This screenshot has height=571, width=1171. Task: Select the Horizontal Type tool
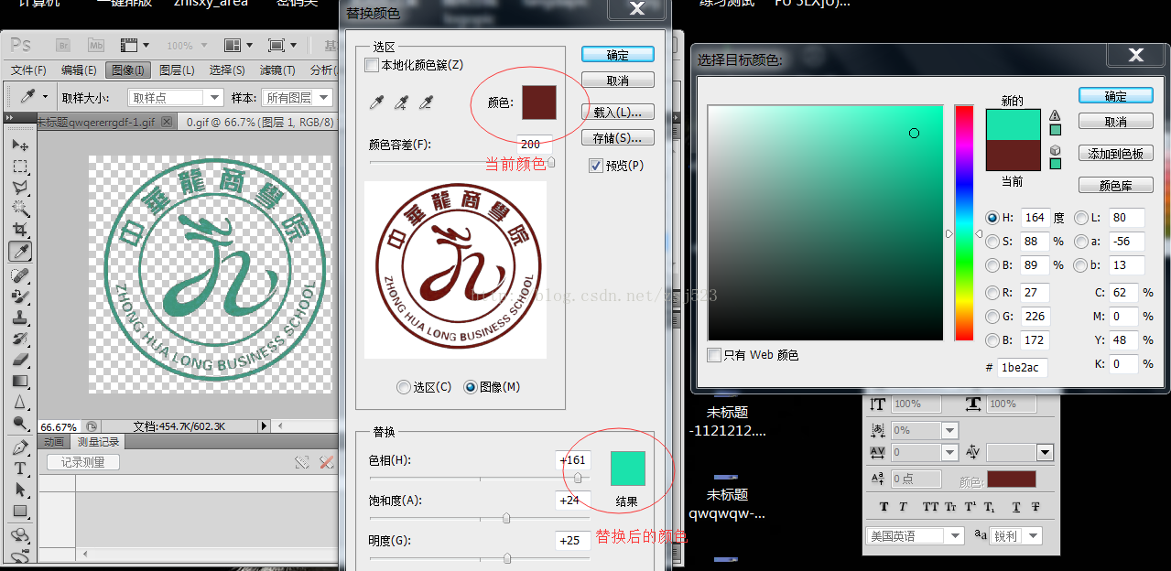point(20,469)
